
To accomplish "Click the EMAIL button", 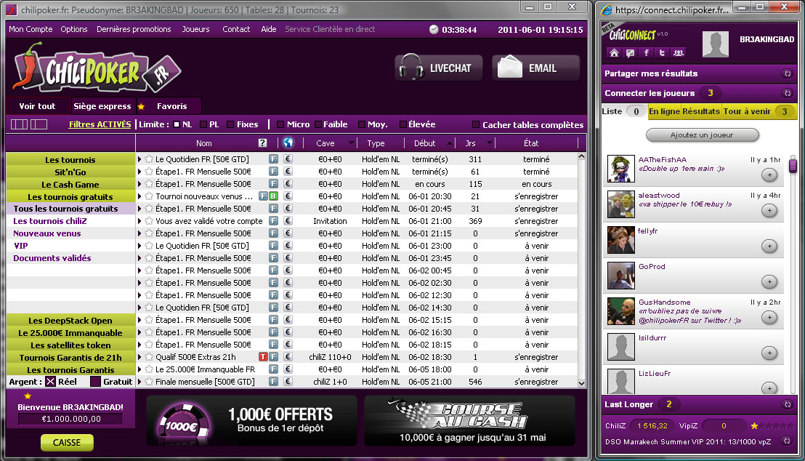I will click(x=536, y=68).
